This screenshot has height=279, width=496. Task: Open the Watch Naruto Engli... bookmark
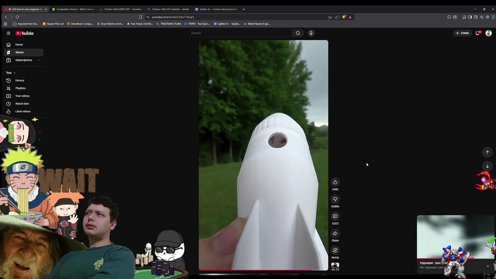[x=257, y=24]
